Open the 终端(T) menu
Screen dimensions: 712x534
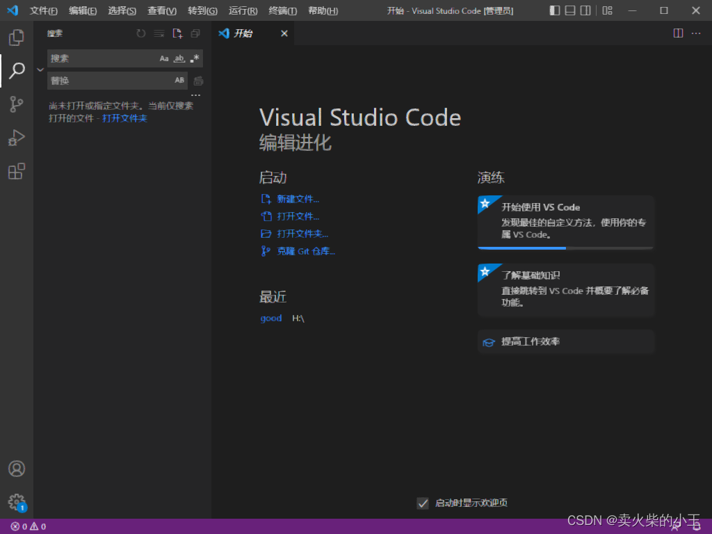tap(282, 10)
